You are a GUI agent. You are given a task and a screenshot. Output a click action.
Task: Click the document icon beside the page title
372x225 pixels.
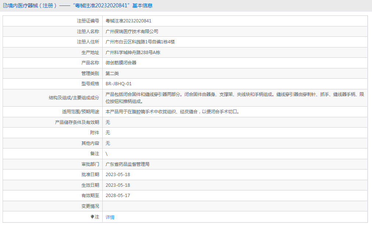point(5,6)
